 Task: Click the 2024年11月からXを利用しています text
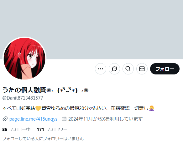[x=105, y=119]
